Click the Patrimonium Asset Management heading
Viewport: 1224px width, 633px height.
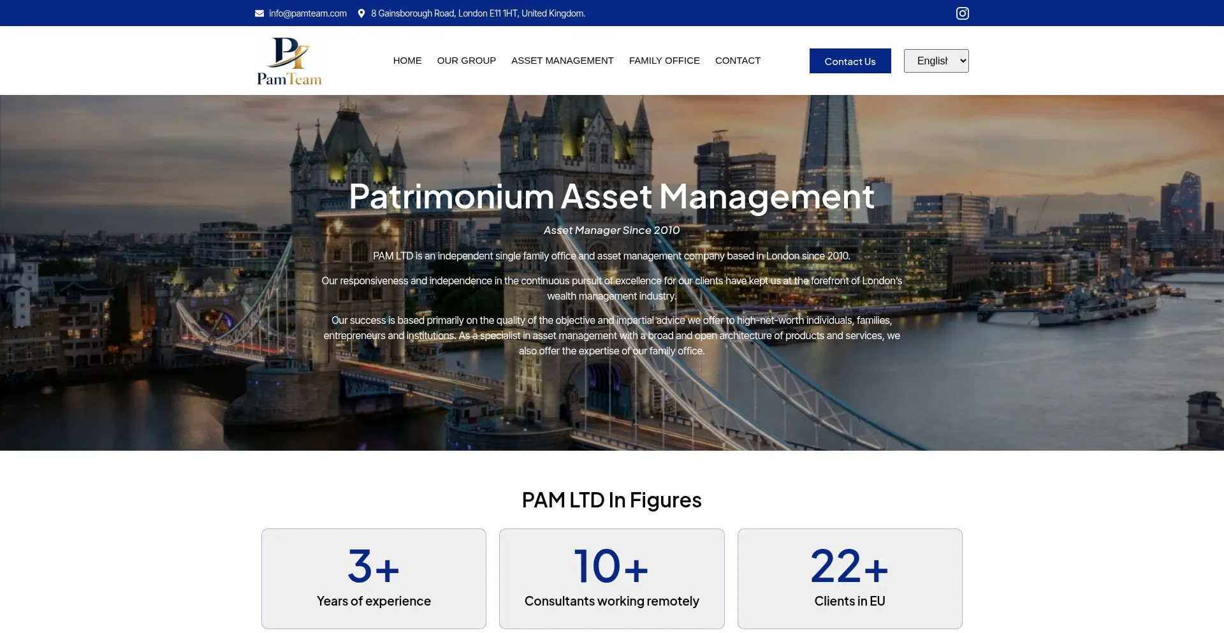612,196
